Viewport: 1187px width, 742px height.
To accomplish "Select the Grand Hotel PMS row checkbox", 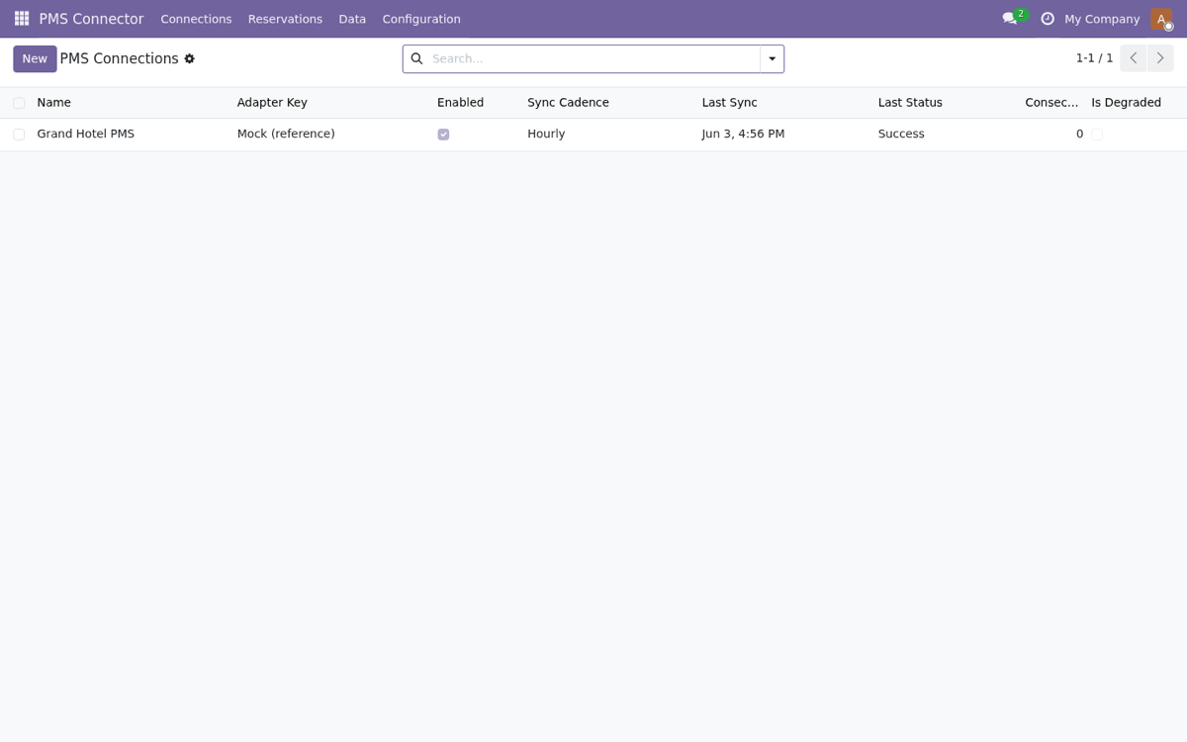I will click(x=19, y=135).
